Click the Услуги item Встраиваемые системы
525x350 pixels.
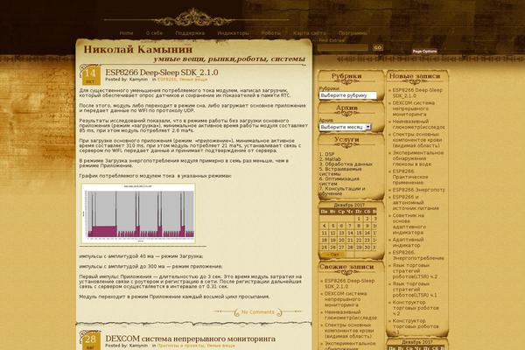pyautogui.click(x=340, y=171)
